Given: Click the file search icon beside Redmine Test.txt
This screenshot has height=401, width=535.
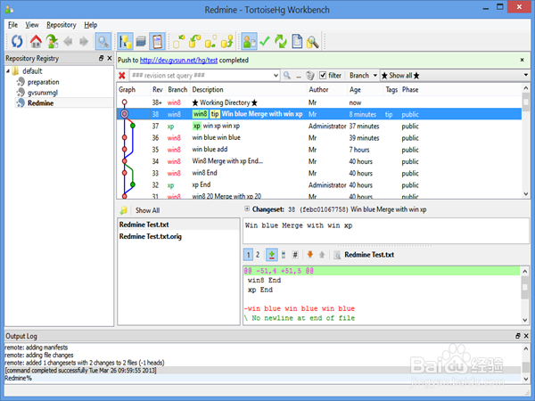Looking at the screenshot, I should [x=337, y=255].
